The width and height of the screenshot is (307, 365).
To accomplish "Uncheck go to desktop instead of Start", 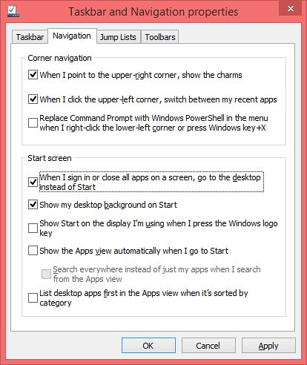I will [x=33, y=182].
